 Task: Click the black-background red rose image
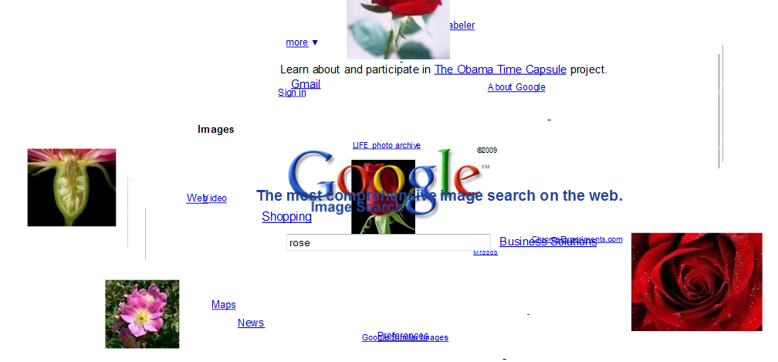(383, 196)
